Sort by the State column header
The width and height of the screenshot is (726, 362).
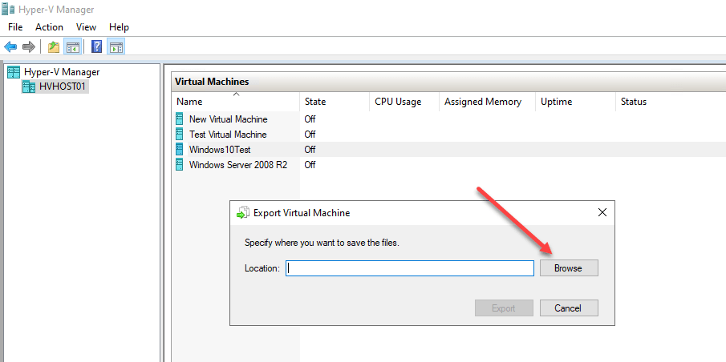pyautogui.click(x=335, y=102)
